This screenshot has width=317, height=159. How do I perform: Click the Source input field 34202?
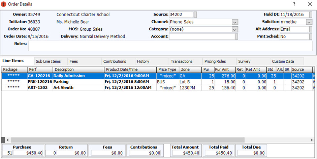pyautogui.click(x=181, y=15)
